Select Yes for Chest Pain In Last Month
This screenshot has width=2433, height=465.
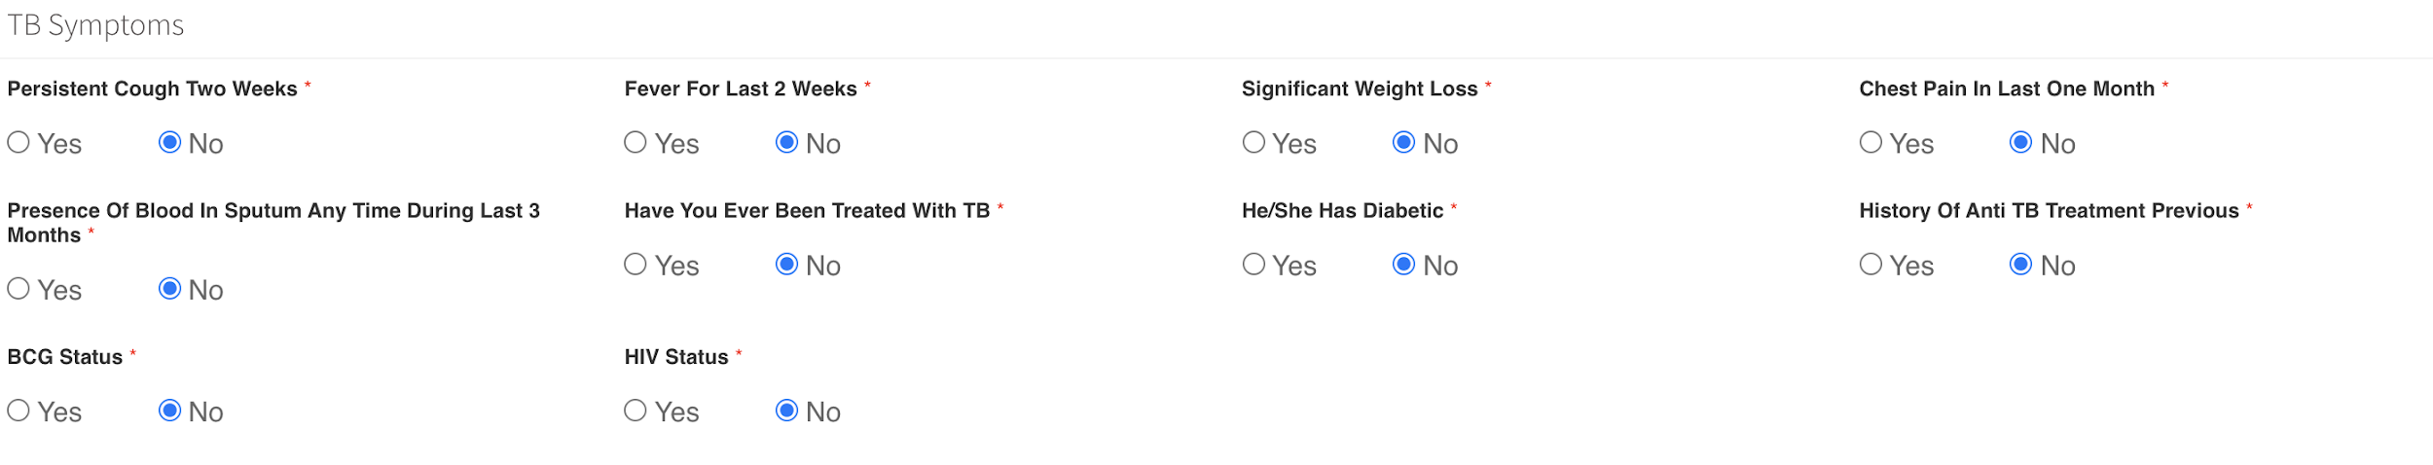(1870, 143)
